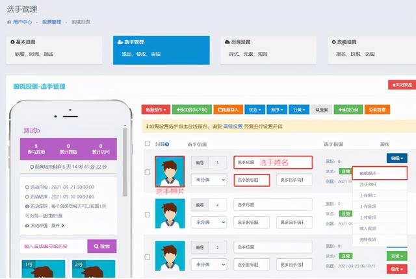Open the blue 分类 category dropdown

click(299, 110)
